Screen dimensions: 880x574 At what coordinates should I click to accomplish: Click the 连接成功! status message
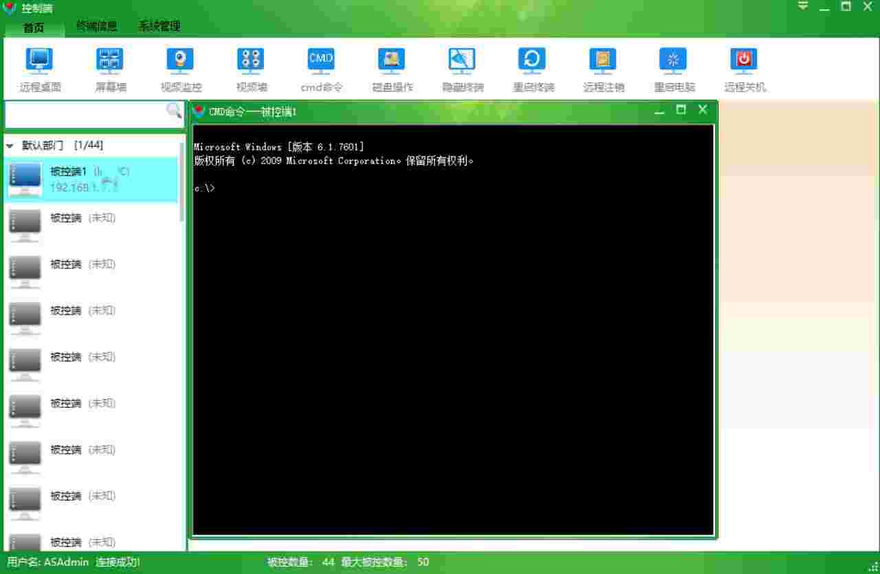tap(118, 562)
